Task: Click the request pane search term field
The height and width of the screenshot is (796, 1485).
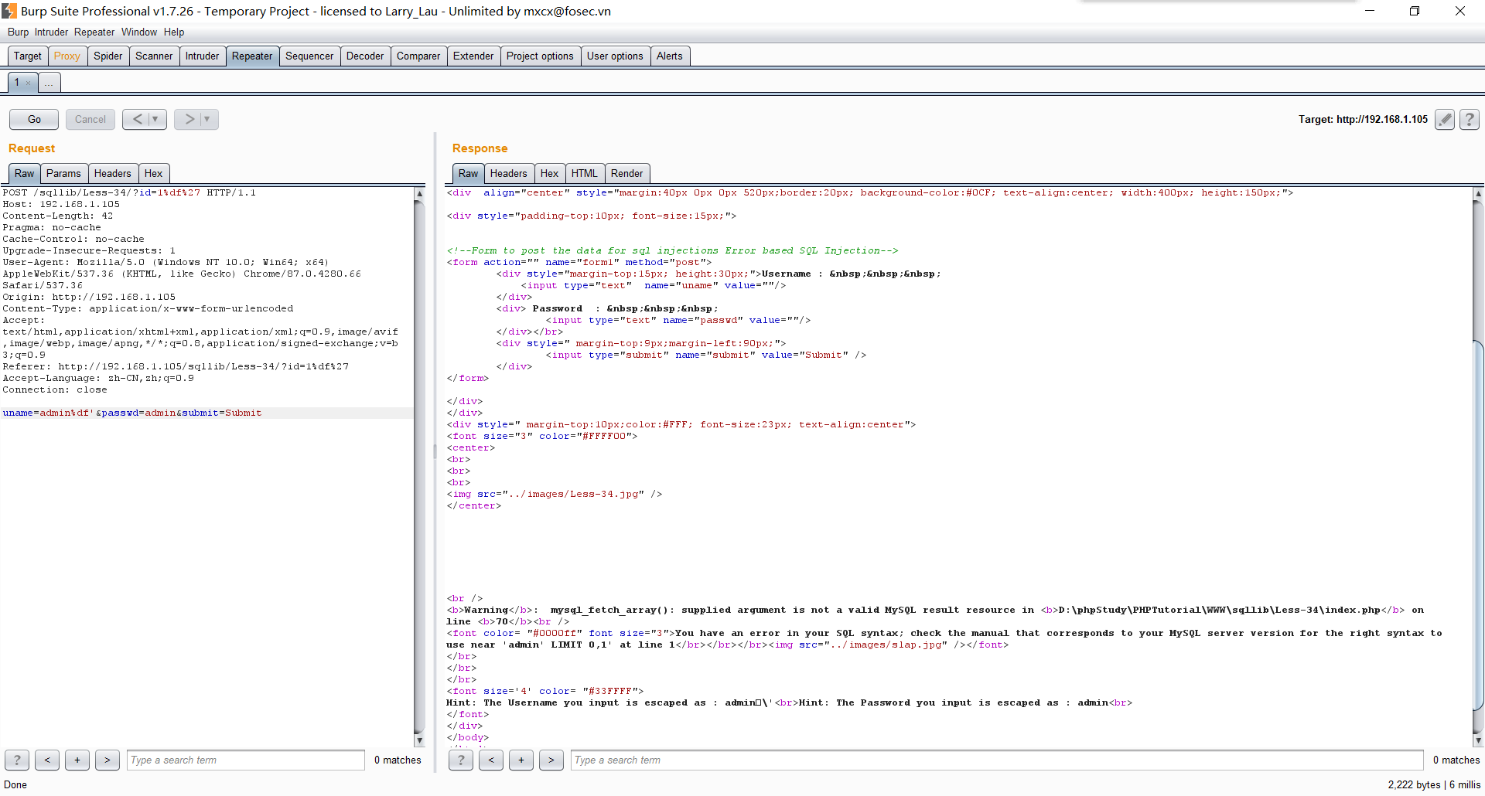Action: (245, 760)
